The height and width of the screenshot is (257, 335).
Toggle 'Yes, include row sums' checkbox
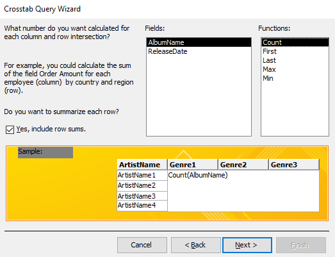click(10, 129)
